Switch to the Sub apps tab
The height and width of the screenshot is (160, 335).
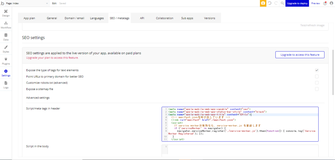coord(187,18)
